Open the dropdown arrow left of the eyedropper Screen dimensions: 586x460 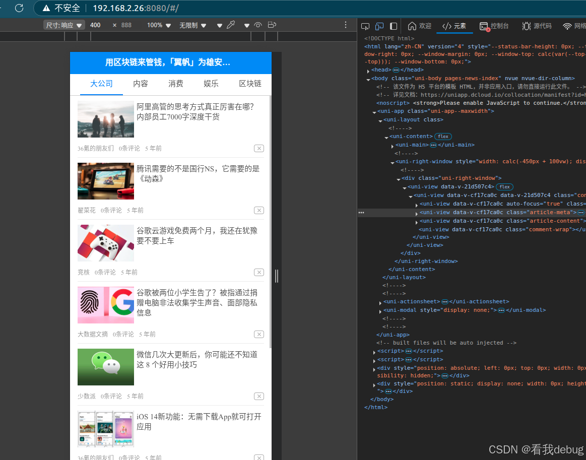point(219,25)
